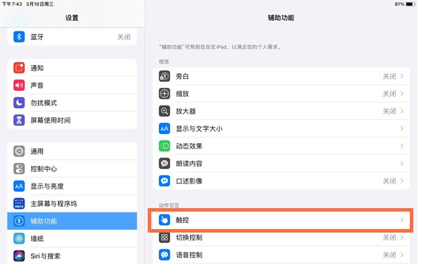Viewport: 421px width, 264px height.
Task: Tap the 墙纸 flower icon
Action: pyautogui.click(x=19, y=238)
